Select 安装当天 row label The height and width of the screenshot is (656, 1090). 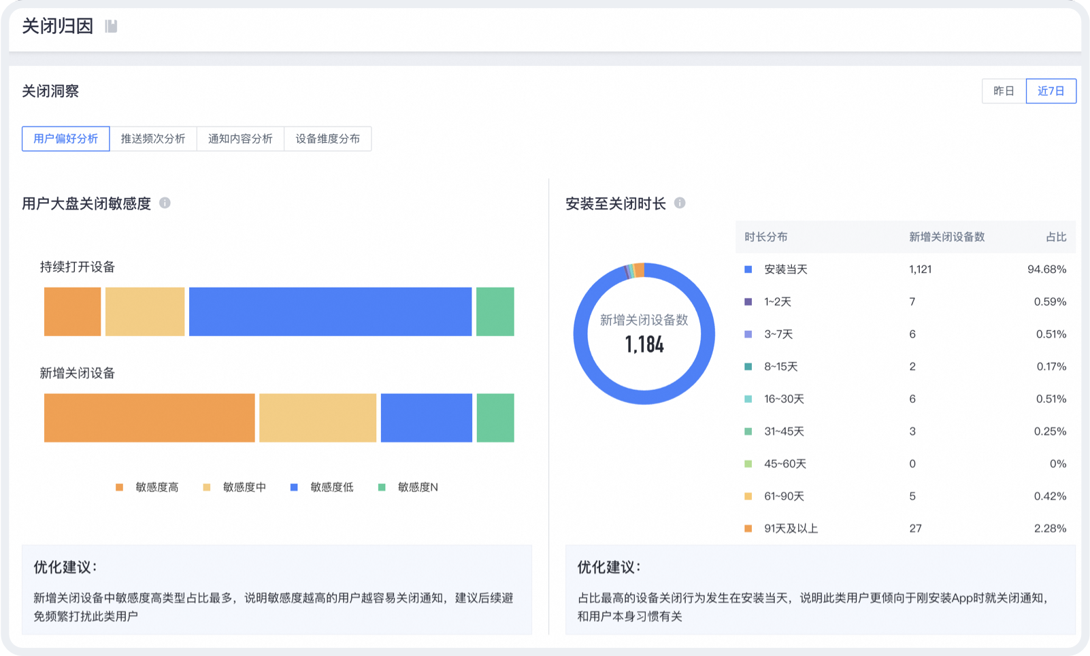pyautogui.click(x=786, y=269)
